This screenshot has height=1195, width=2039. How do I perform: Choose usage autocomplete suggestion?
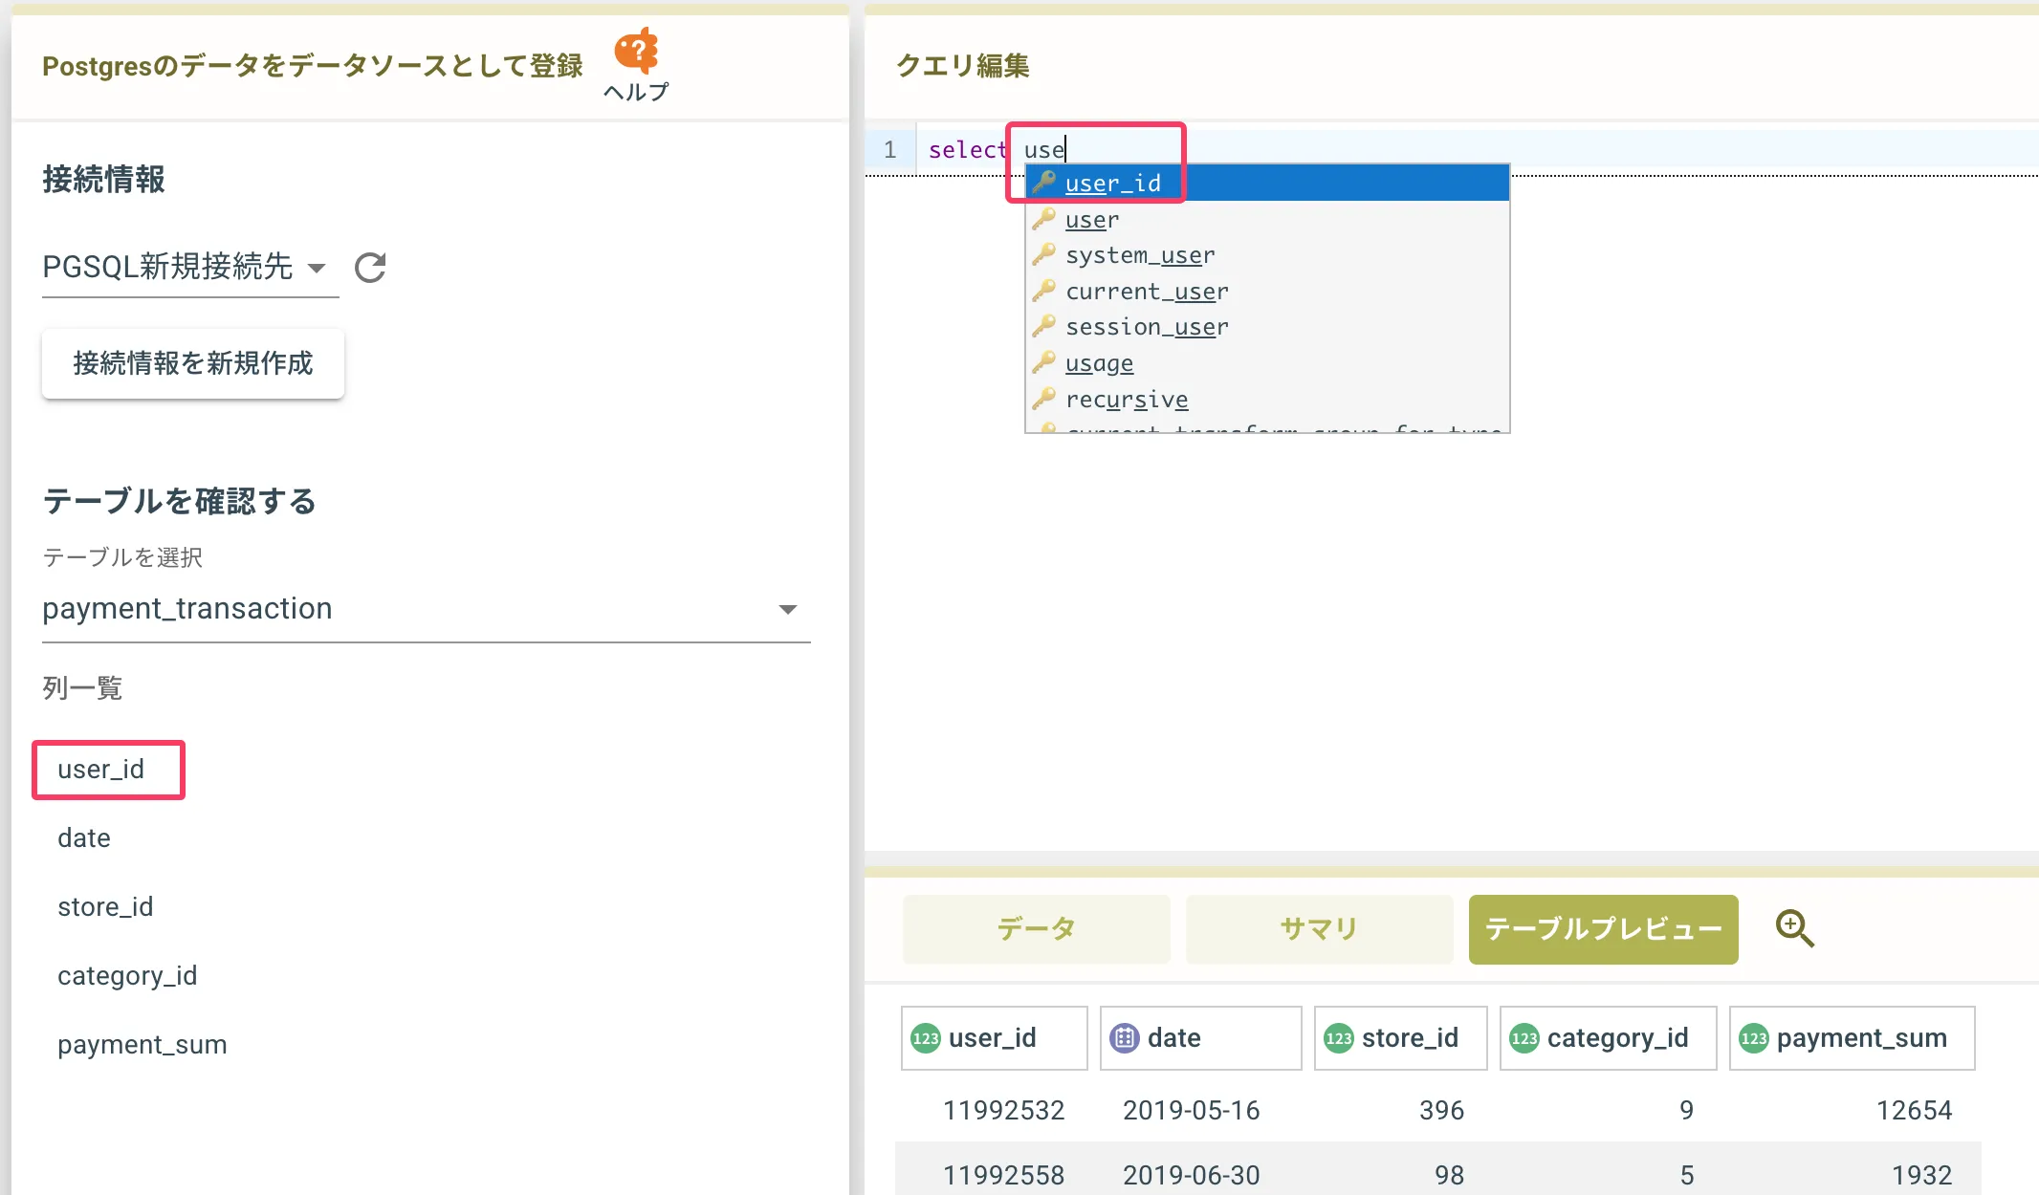(1268, 363)
